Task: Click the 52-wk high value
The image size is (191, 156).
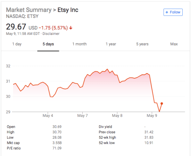Action: tap(149, 137)
